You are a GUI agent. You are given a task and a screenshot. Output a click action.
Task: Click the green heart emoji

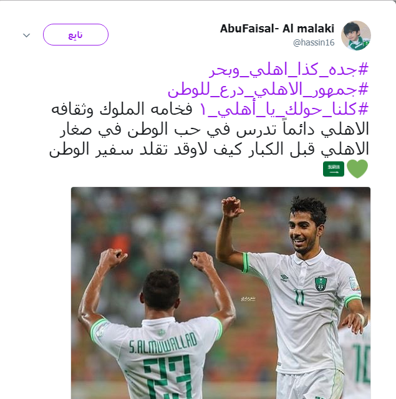[357, 169]
